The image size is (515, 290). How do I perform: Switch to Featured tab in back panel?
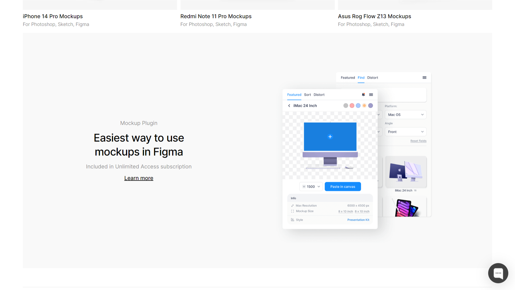(348, 78)
